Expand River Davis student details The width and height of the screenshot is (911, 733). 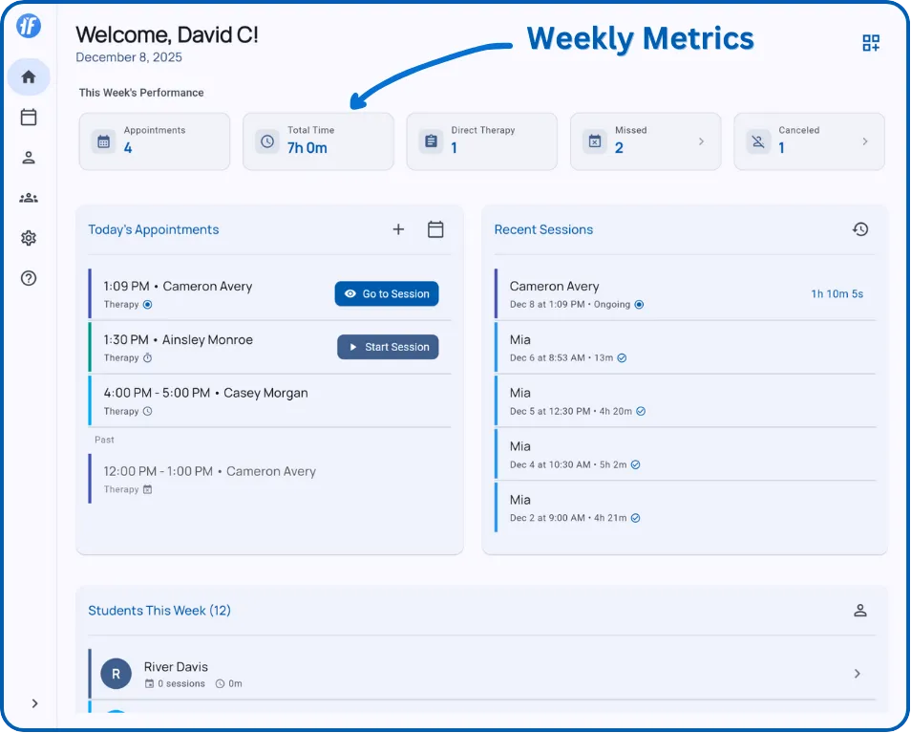tap(857, 673)
